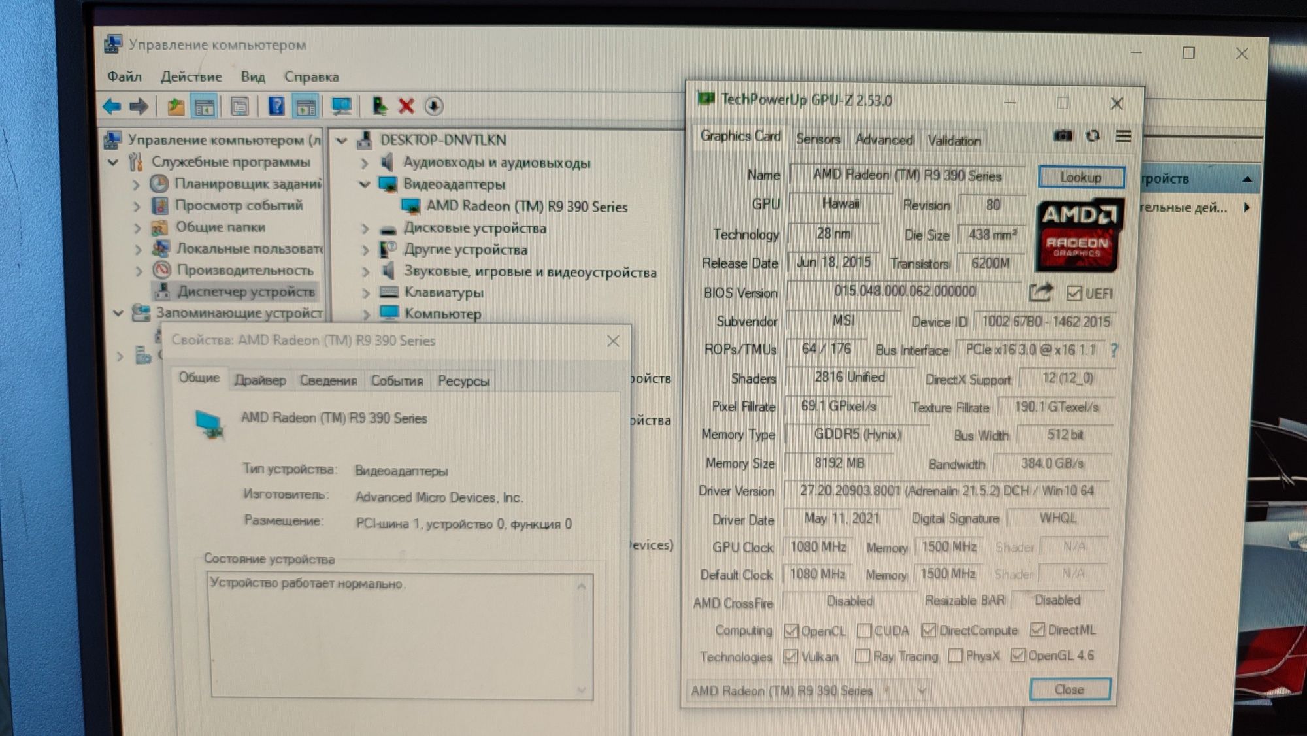Toggle the Vulkan checkbox
This screenshot has width=1307, height=736.
pos(790,656)
